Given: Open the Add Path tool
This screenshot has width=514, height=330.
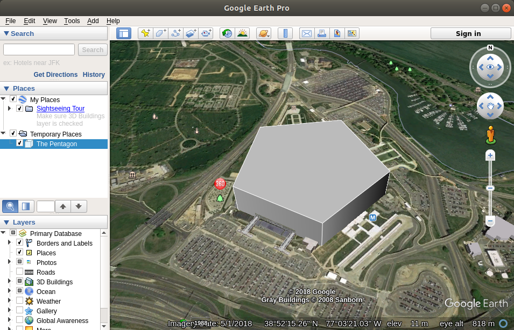Looking at the screenshot, I should 175,33.
